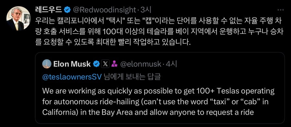The width and height of the screenshot is (291, 127).
Task: Click the X affiliation badge next to Elon Musk
Action: coord(105,64)
